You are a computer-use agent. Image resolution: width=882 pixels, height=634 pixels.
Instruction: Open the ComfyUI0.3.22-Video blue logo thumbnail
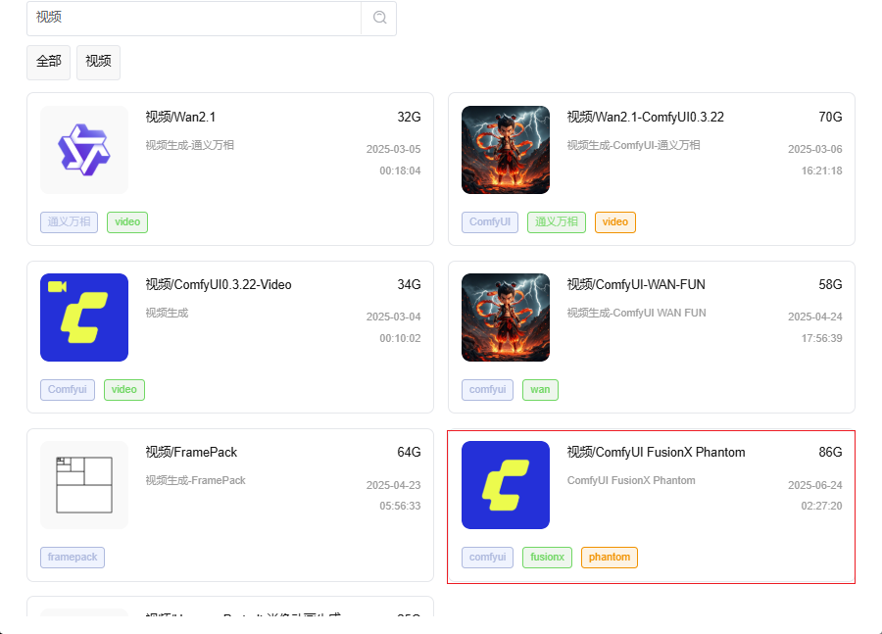[84, 317]
